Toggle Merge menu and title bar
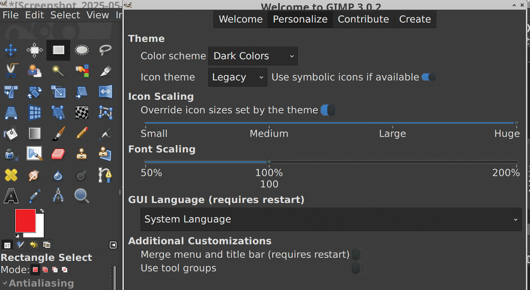This screenshot has height=290, width=530. 359,255
